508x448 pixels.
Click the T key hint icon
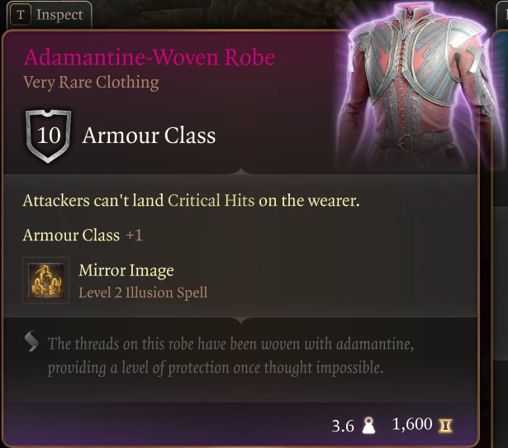point(21,15)
